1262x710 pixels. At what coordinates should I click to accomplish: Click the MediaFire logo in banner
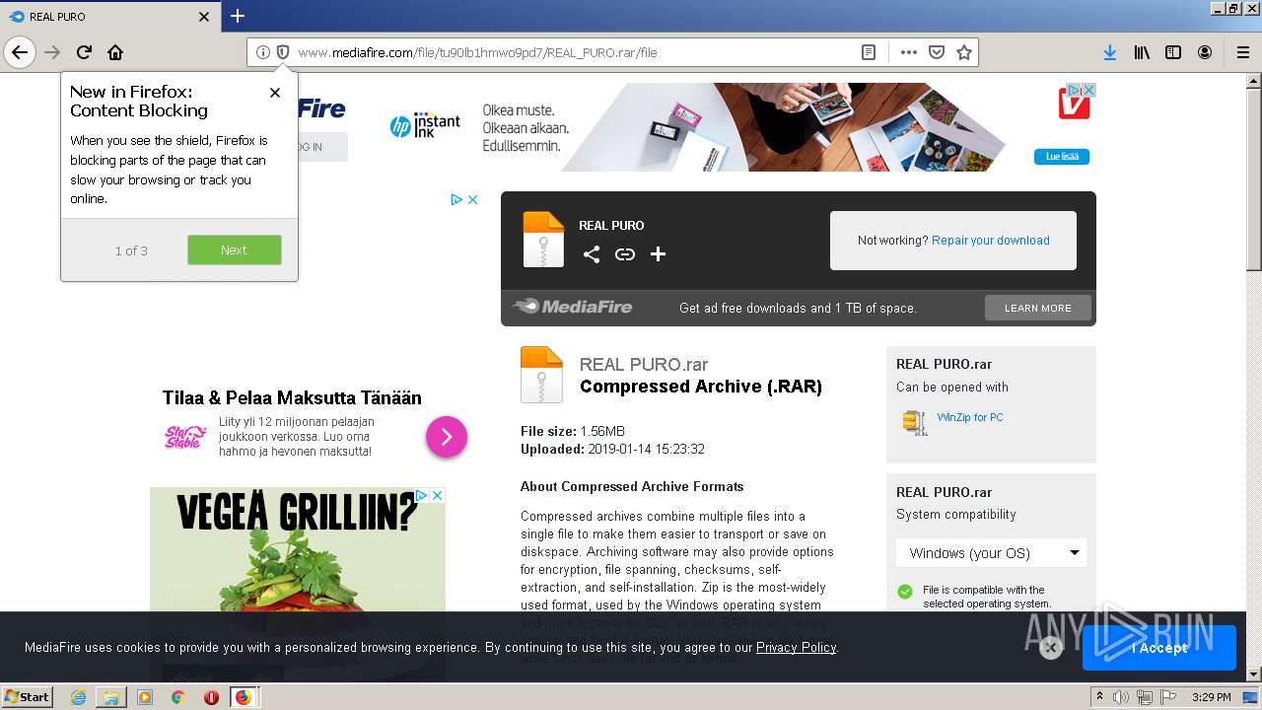(573, 307)
